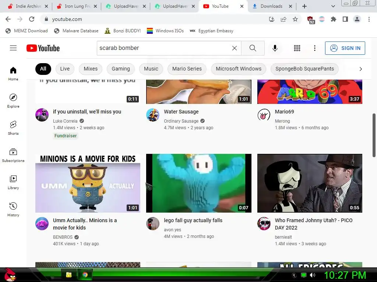Screen dimensions: 377x282
Task: Open Library in the sidebar
Action: tap(13, 182)
